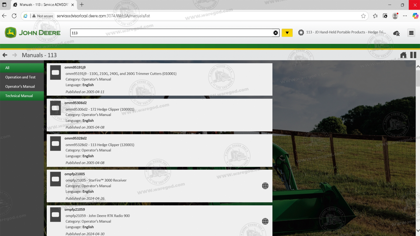The height and width of the screenshot is (236, 420).
Task: Click the Manuals - 113 browser tab
Action: [43, 5]
